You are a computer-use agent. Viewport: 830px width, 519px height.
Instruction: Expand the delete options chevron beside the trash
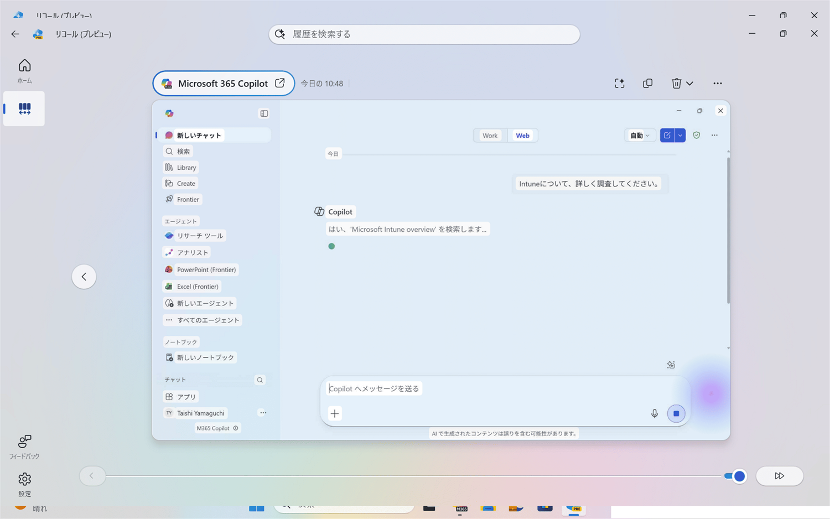pyautogui.click(x=689, y=84)
